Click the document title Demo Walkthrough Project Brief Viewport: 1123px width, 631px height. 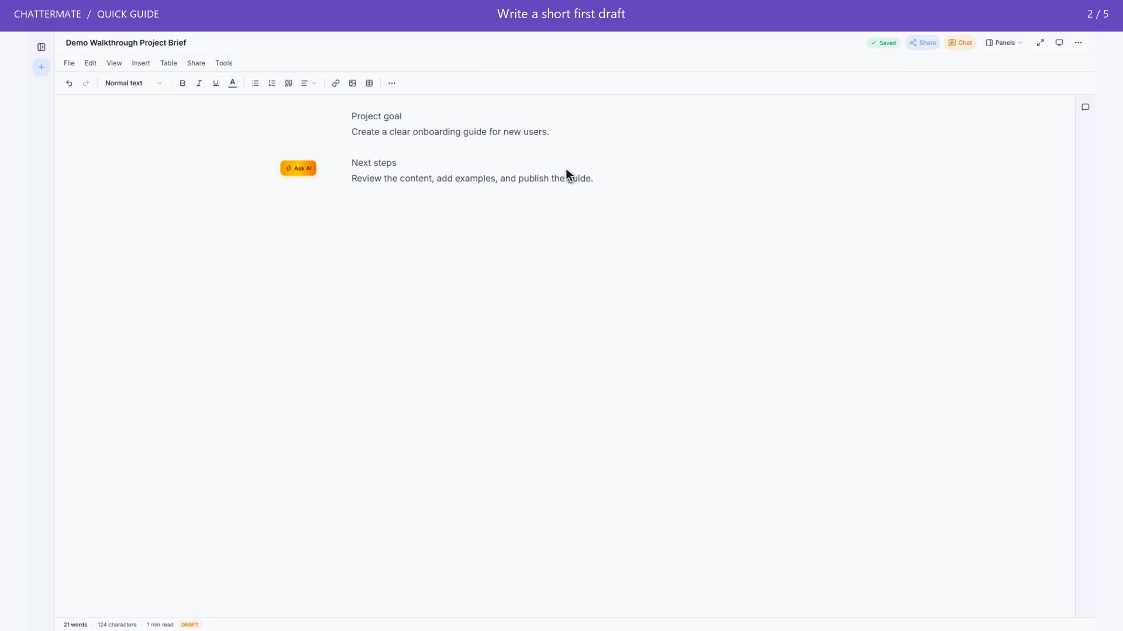coord(126,43)
